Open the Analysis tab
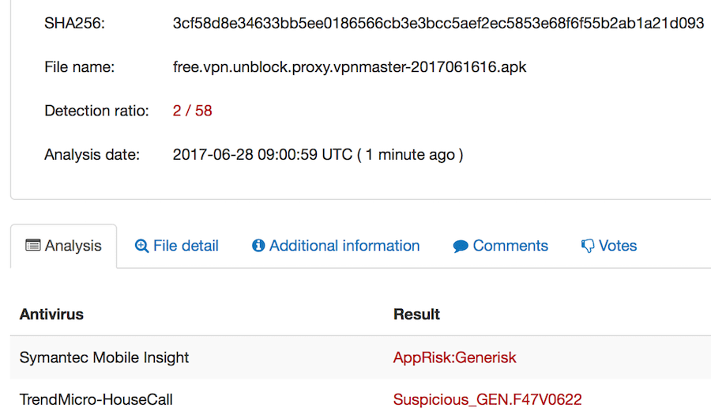 tap(63, 246)
